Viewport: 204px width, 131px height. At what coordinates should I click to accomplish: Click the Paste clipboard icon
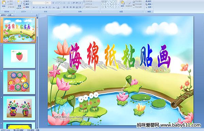4,4
